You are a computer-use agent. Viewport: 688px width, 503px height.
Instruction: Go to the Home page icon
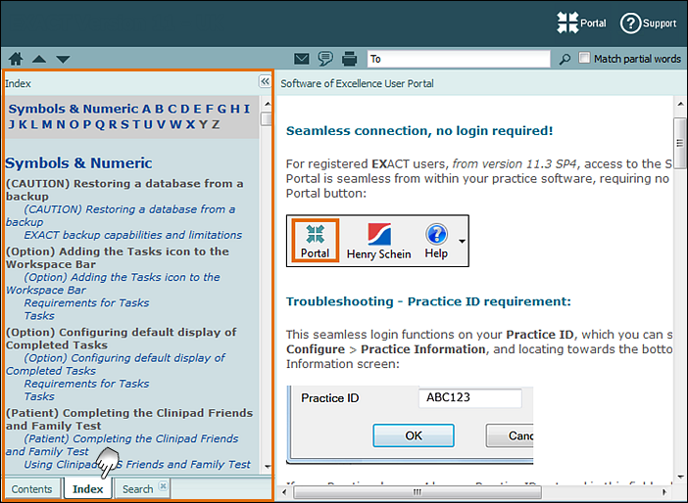point(16,59)
